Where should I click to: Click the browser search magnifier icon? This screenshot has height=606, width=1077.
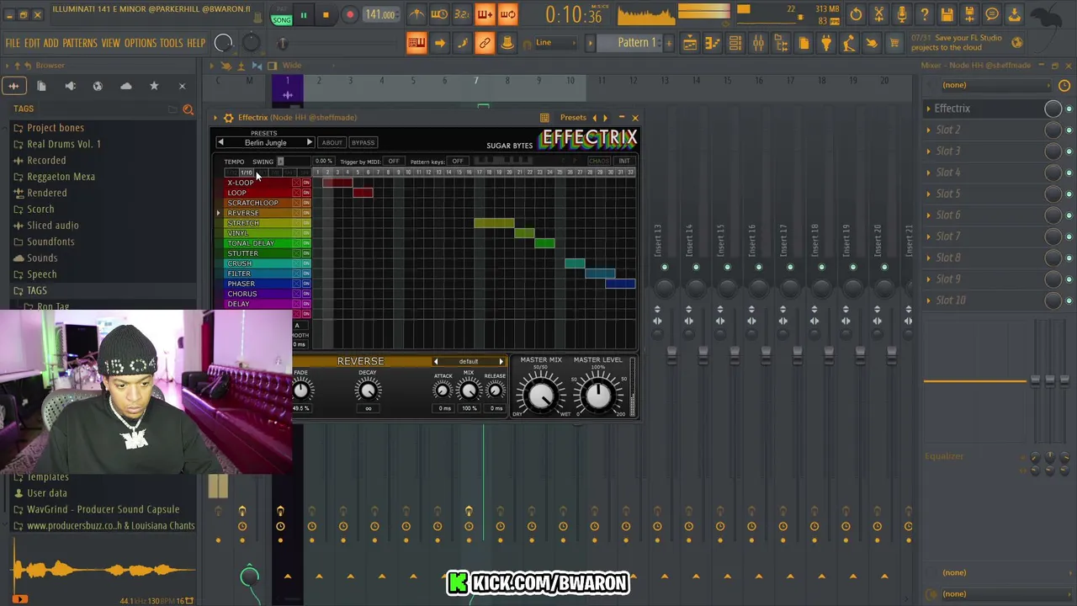point(188,109)
